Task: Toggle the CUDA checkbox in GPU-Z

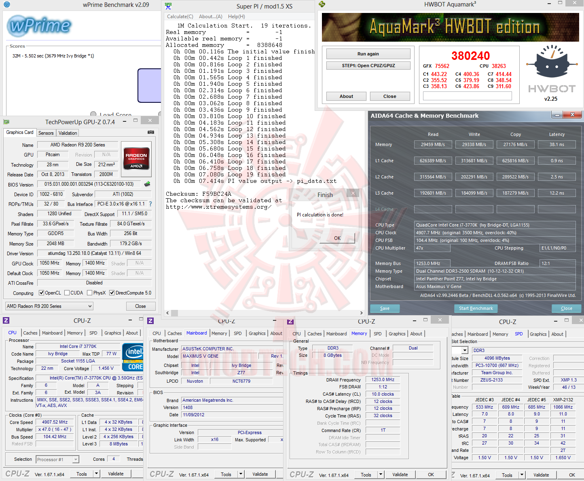Action: (67, 293)
